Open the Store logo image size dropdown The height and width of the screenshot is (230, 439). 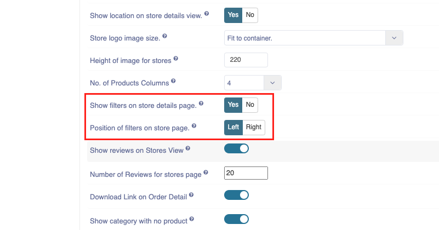(313, 38)
